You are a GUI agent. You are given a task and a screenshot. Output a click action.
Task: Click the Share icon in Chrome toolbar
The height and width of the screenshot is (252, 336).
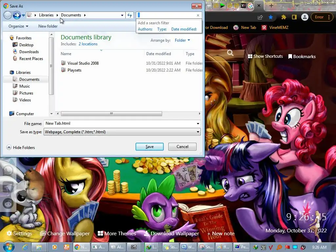click(260, 17)
